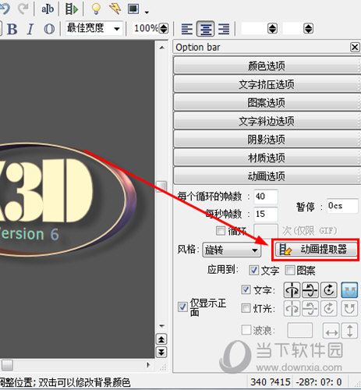
Task: Click status bar text 340 ?415
Action: click(271, 382)
